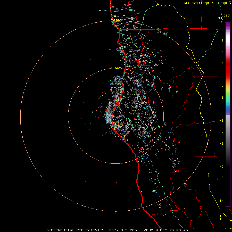Screen dimensions: 232x232
Task: Click the 100 NMI range ring label
Action: (x=116, y=20)
